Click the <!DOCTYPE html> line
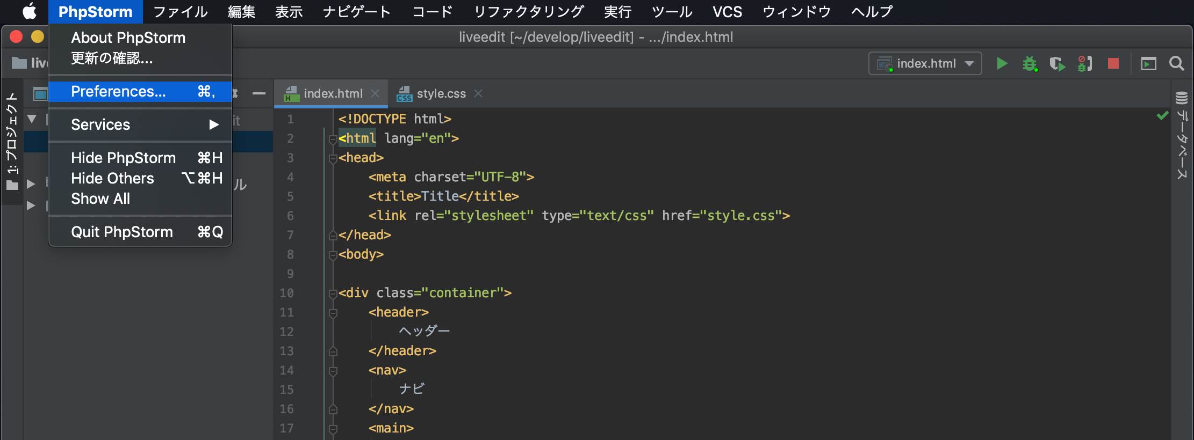Screen dimensions: 1194x440 (x=394, y=119)
